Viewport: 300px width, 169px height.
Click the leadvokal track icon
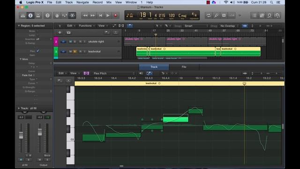click(x=63, y=52)
